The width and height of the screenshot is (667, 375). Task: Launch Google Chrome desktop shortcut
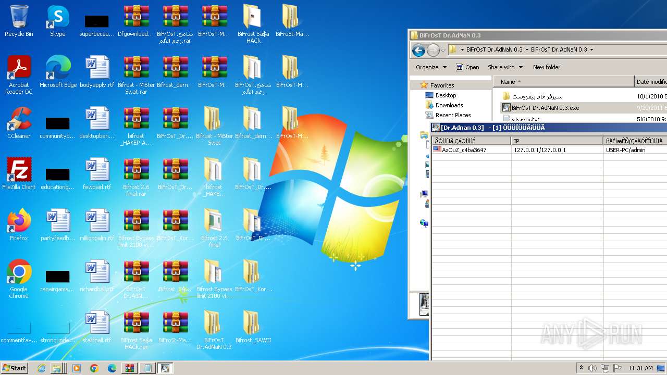(x=19, y=279)
